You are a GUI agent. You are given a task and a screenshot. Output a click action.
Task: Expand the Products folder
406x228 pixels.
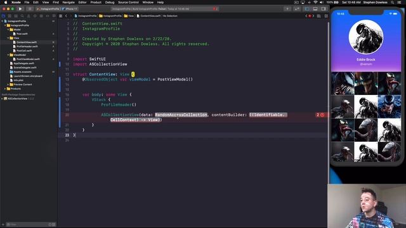click(x=5, y=89)
